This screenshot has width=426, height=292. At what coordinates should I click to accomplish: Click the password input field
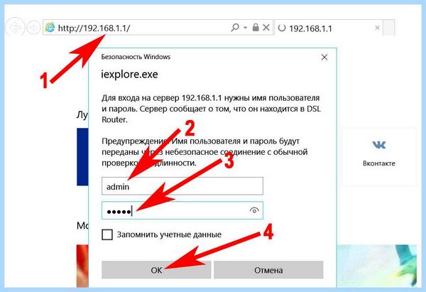tap(182, 210)
